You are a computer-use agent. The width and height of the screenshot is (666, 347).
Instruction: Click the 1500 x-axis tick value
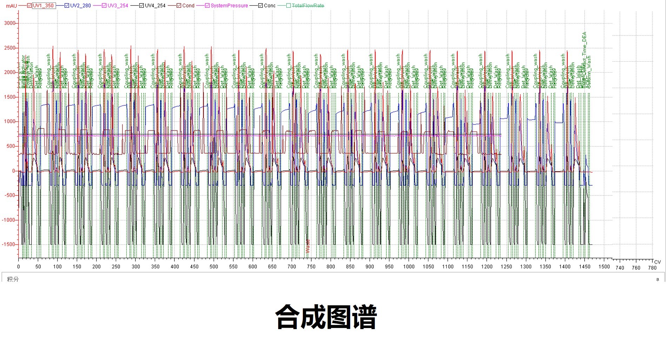(604, 267)
